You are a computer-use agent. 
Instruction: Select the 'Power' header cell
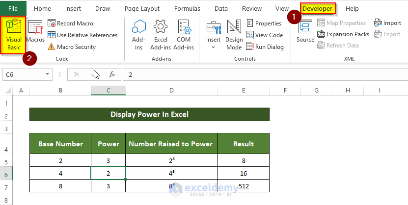click(x=108, y=144)
